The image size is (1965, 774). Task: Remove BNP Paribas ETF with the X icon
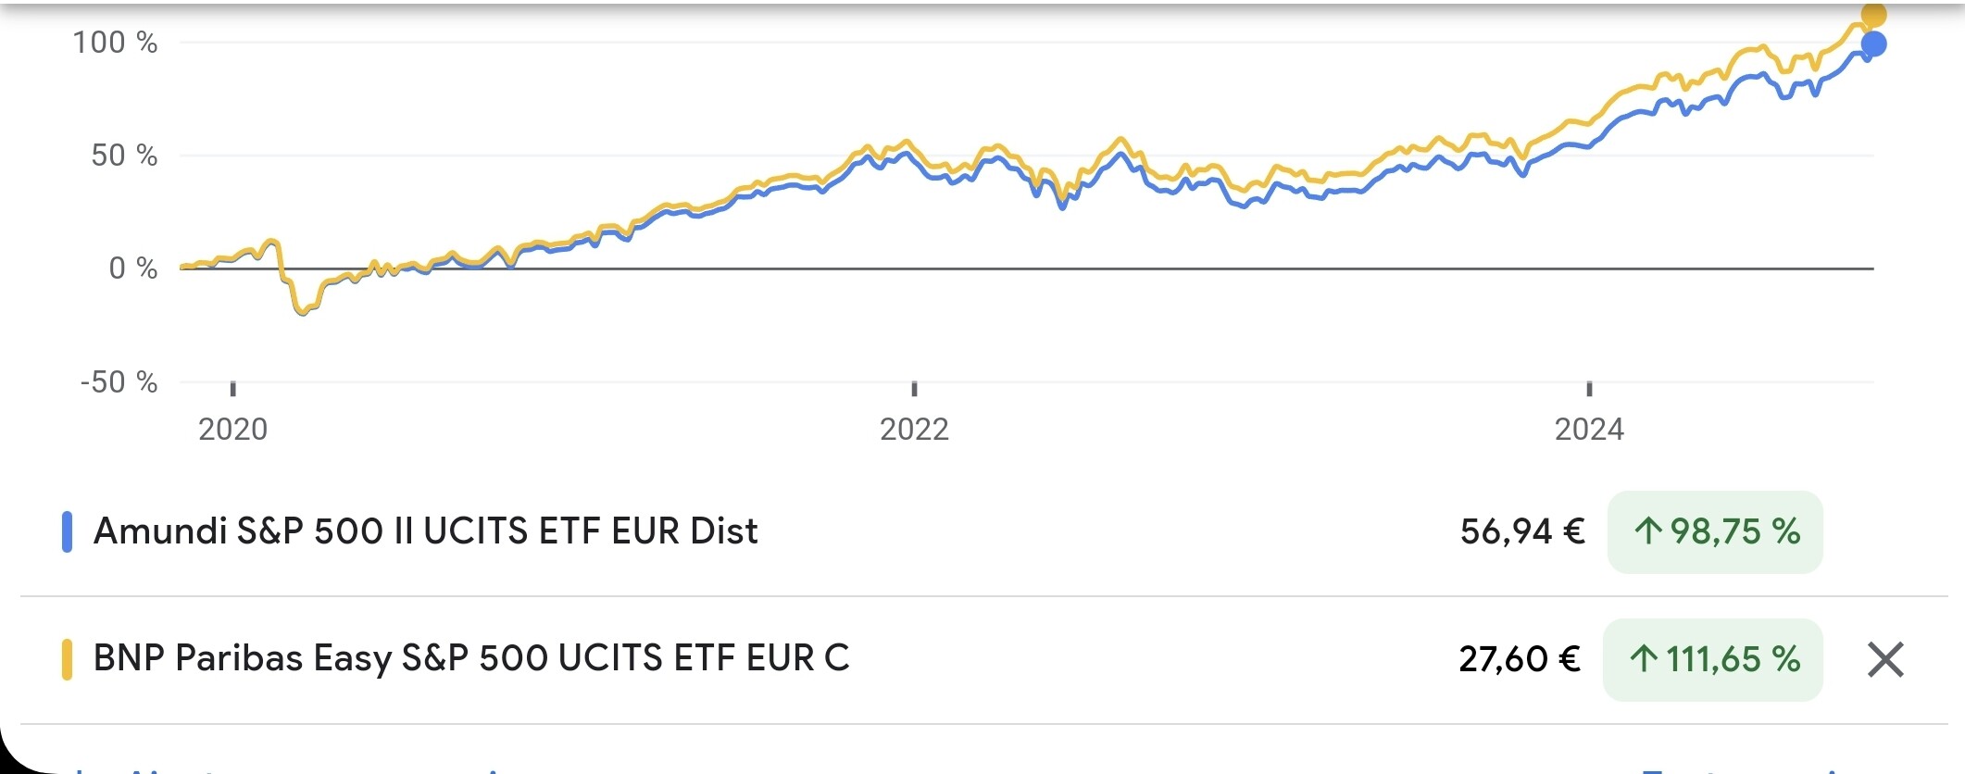(1885, 660)
